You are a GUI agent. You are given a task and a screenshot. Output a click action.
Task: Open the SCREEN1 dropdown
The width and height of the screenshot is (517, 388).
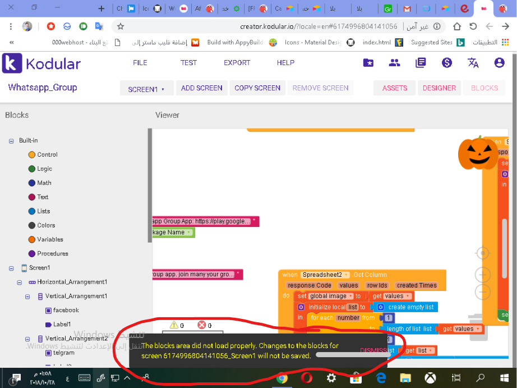click(146, 89)
